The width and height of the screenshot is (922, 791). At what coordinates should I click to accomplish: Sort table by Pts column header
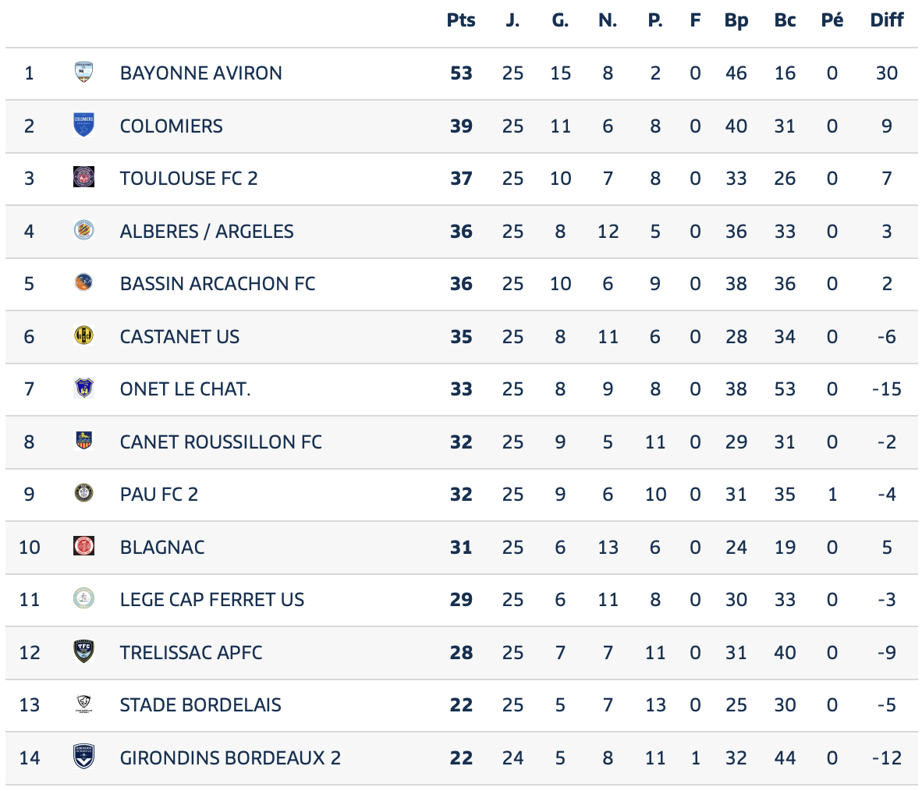coord(461,20)
